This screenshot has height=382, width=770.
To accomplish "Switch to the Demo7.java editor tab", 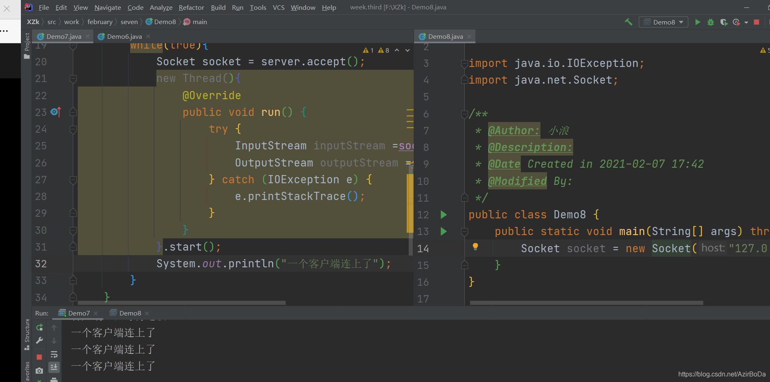I will pos(63,36).
